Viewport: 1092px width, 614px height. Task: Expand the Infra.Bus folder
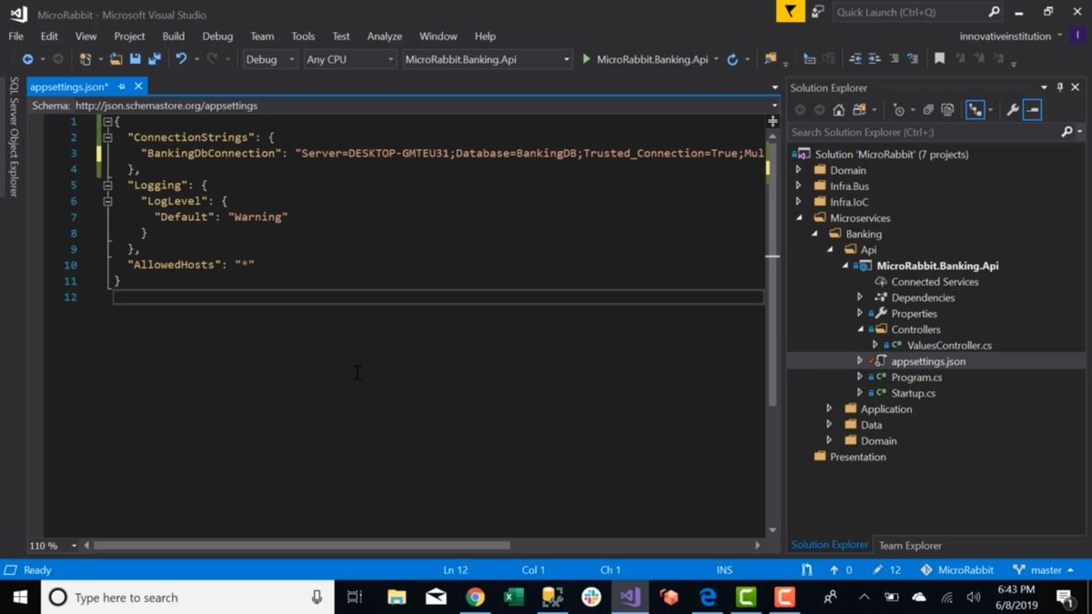(799, 186)
